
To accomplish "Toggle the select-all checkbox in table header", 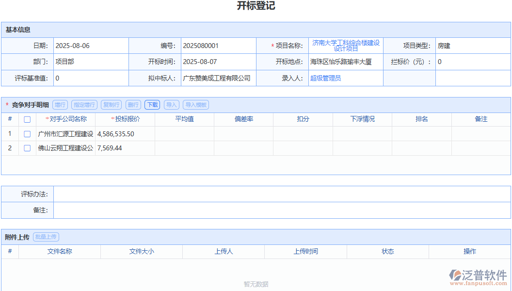I will click(27, 119).
